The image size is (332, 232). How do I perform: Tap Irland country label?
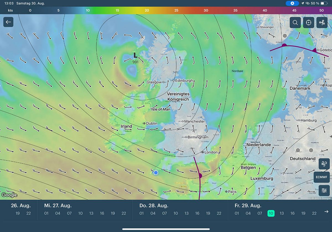126,126
